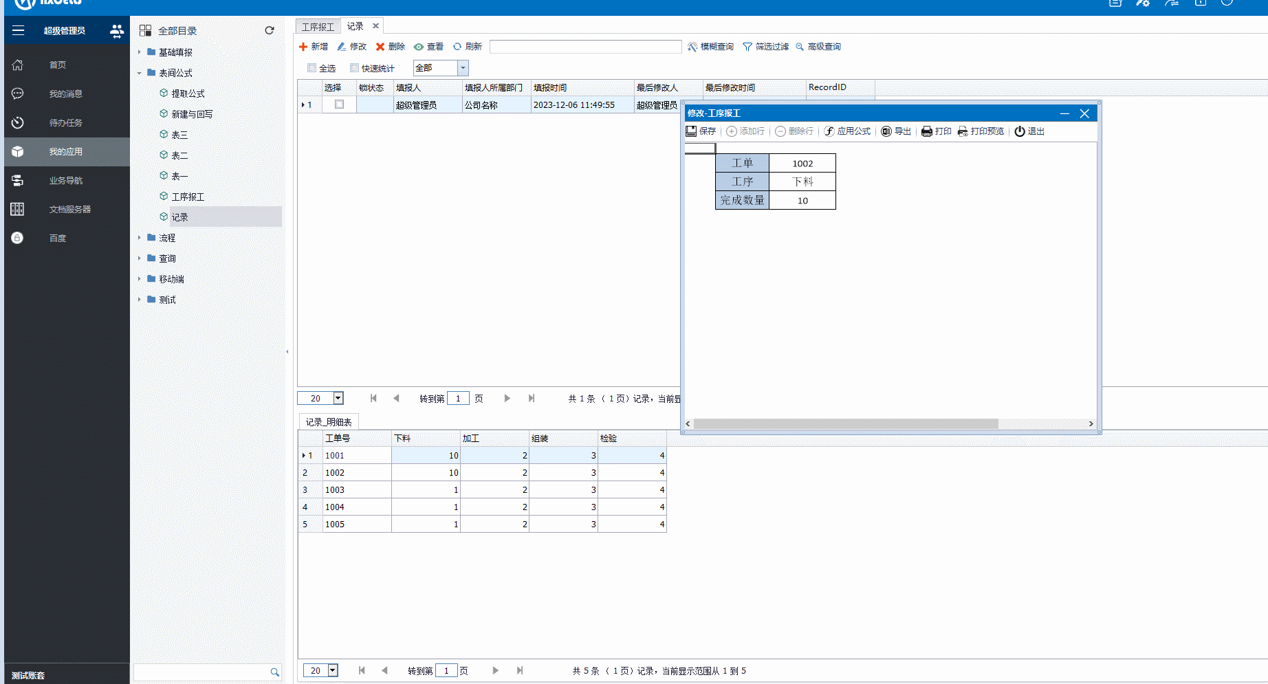1268x684 pixels.
Task: Click the Exit (退出) power icon
Action: pyautogui.click(x=1020, y=131)
